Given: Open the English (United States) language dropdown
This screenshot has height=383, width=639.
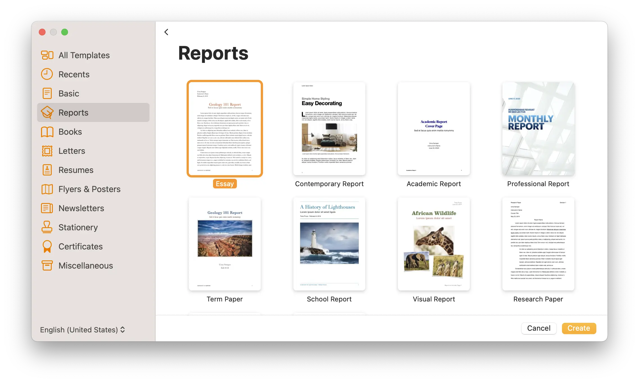Looking at the screenshot, I should (x=82, y=330).
